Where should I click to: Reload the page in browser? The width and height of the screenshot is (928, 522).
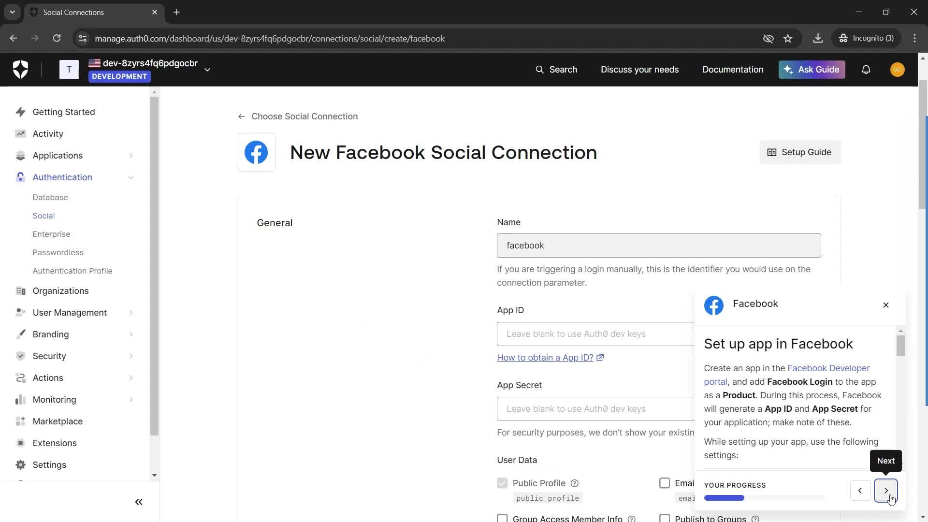coord(57,39)
